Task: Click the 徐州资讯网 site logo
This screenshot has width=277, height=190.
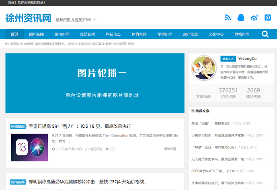Action: pyautogui.click(x=28, y=18)
